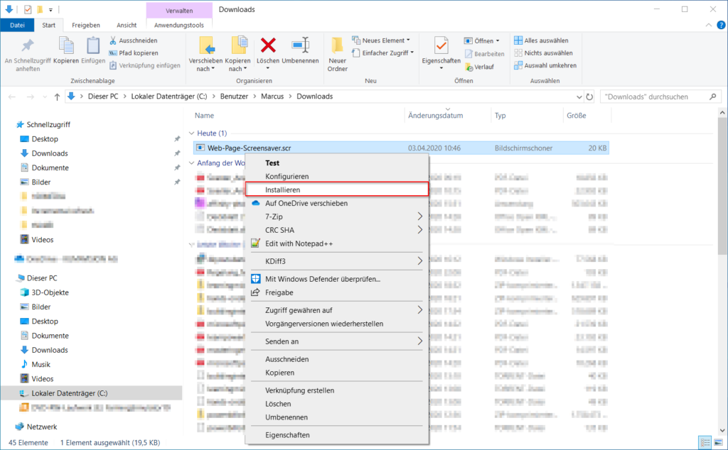Choose 'Edit with Notepad++'
This screenshot has width=728, height=450.
click(x=336, y=243)
